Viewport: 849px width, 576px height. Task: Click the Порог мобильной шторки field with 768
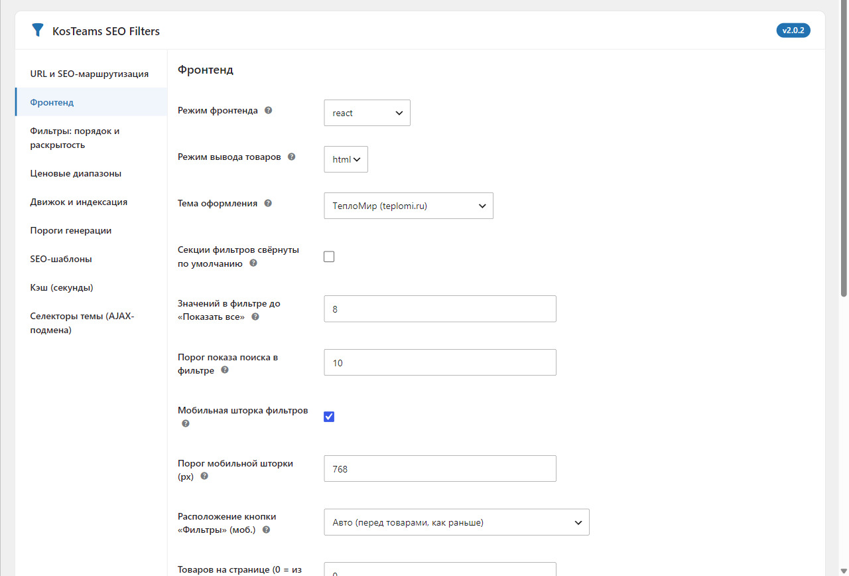pyautogui.click(x=440, y=468)
